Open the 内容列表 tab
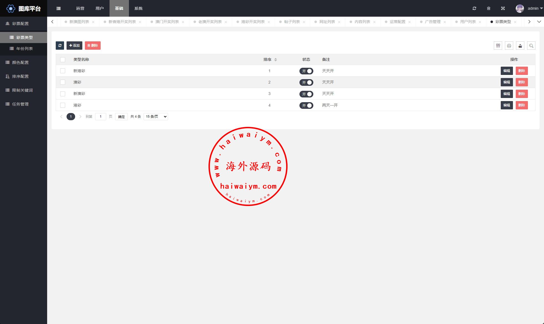Image resolution: width=544 pixels, height=324 pixels. point(362,22)
